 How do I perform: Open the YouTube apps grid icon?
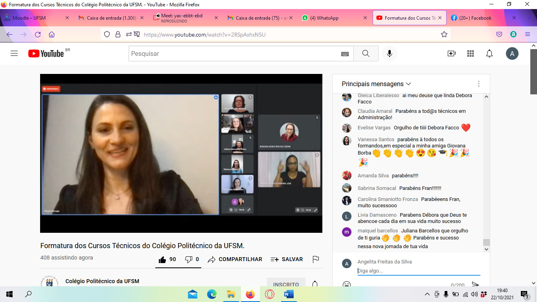tap(471, 53)
